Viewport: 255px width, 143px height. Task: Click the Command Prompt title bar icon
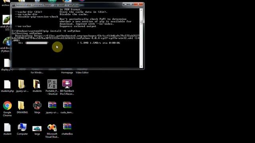coord(14,5)
